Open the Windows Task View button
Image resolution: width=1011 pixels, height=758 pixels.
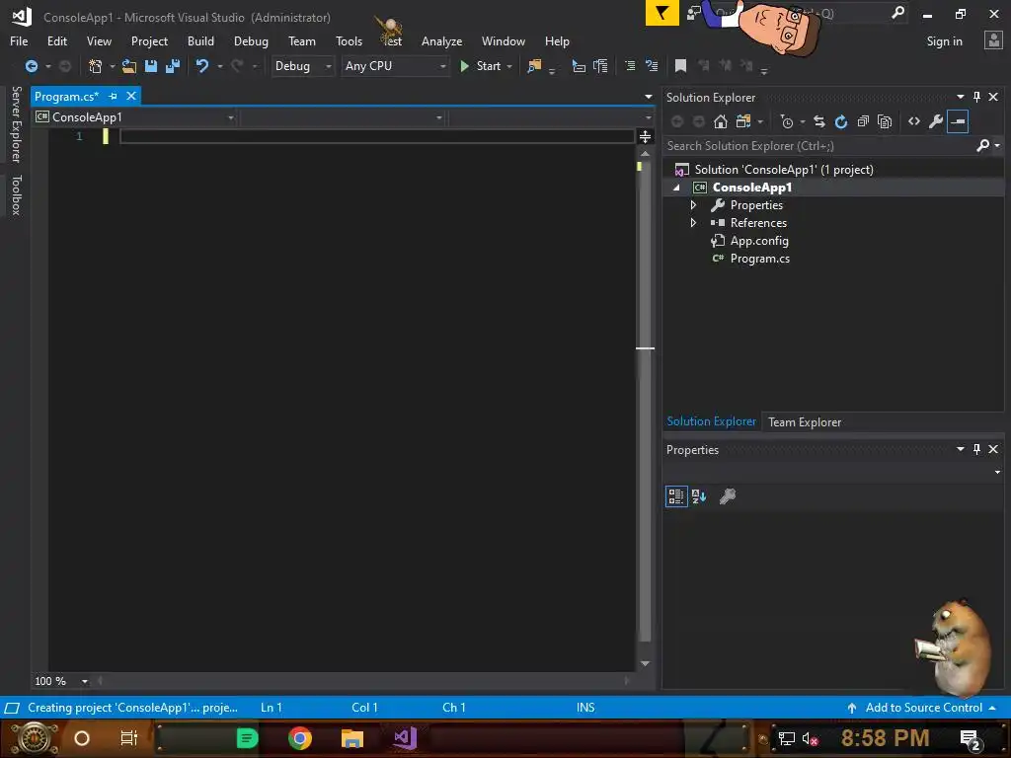tap(129, 738)
